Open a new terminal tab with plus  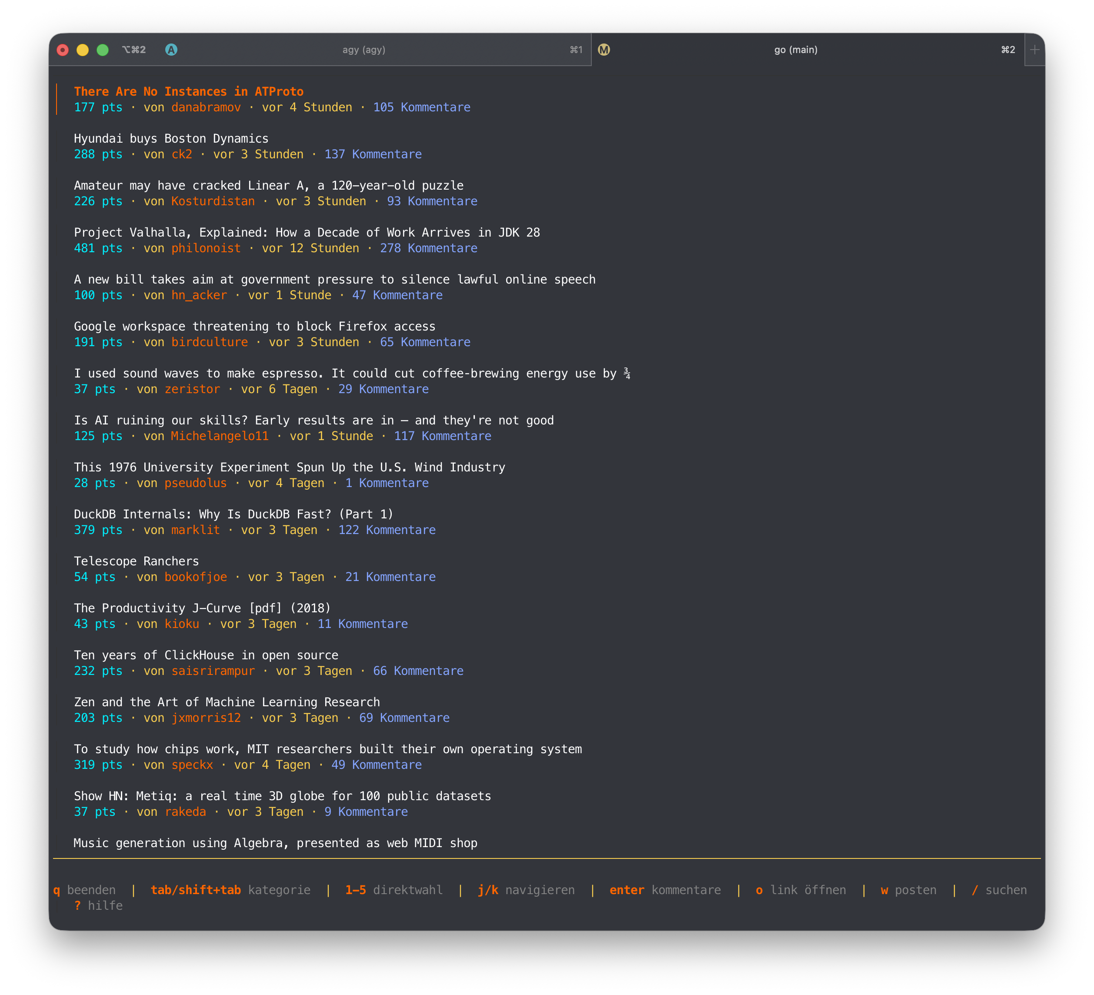click(x=1034, y=50)
